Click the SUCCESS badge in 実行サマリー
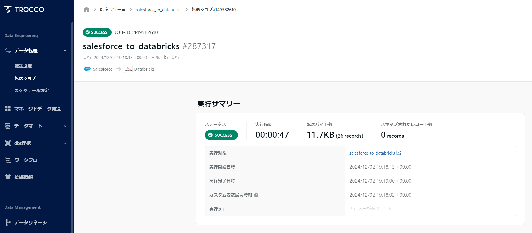Screen dimensions: 532x233 click(221, 135)
